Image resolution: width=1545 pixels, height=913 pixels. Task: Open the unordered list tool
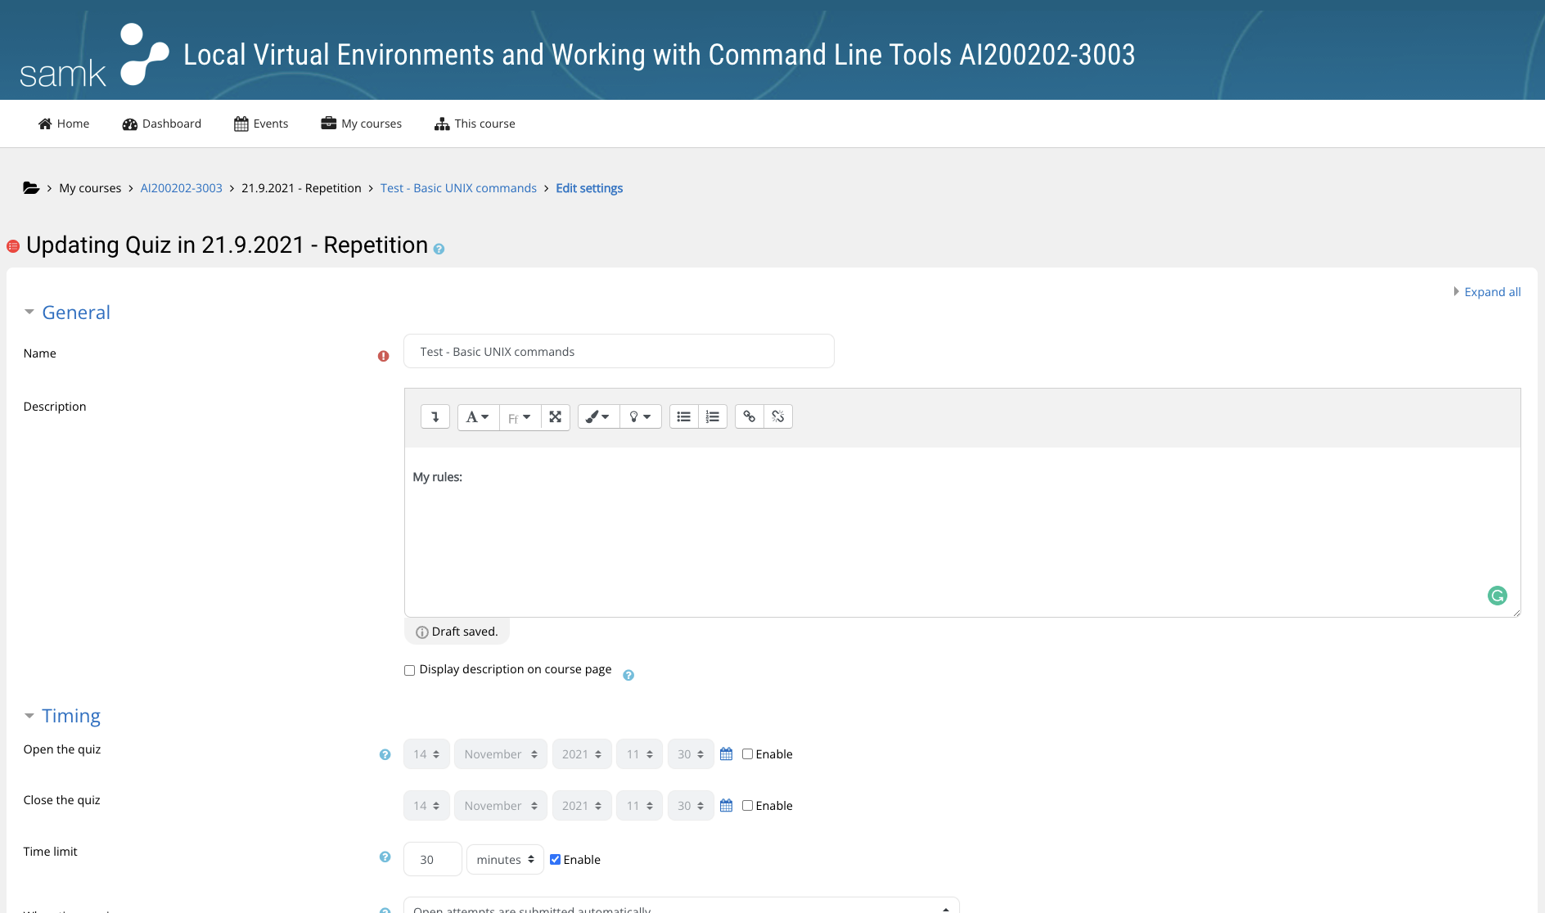pyautogui.click(x=683, y=416)
